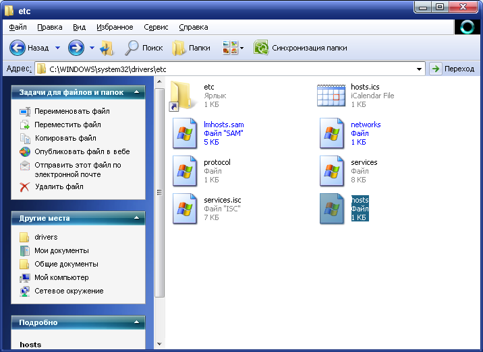Select the services file icon
483x352 pixels.
[332, 171]
